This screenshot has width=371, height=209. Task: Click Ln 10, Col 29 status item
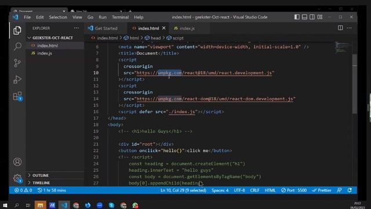click(183, 190)
